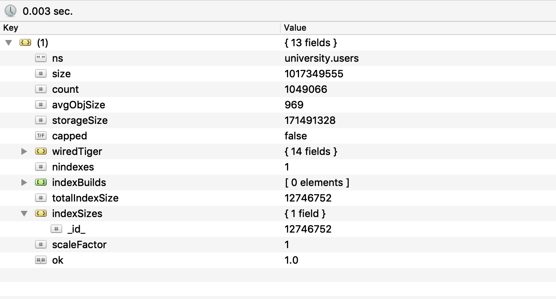Image resolution: width=556 pixels, height=299 pixels.
Task: Click the string type icon next to ns
Action: click(x=40, y=58)
